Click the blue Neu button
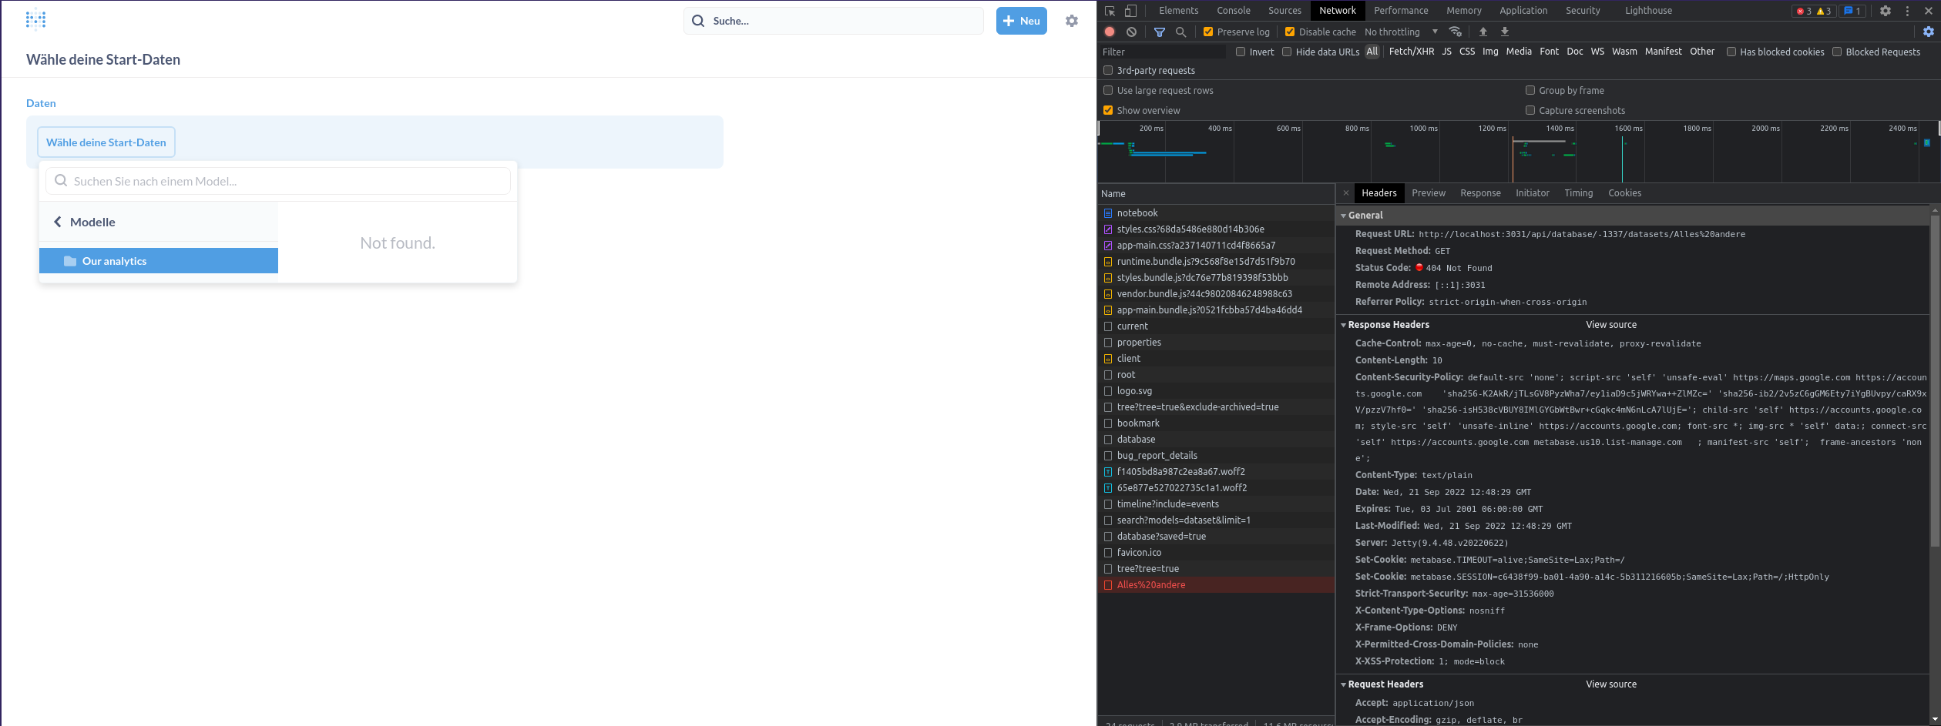Screen dimensions: 1941x726 [1022, 21]
